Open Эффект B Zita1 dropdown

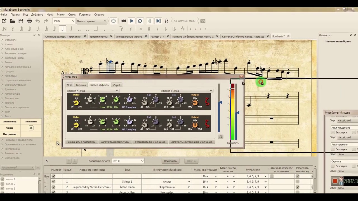click(x=193, y=91)
